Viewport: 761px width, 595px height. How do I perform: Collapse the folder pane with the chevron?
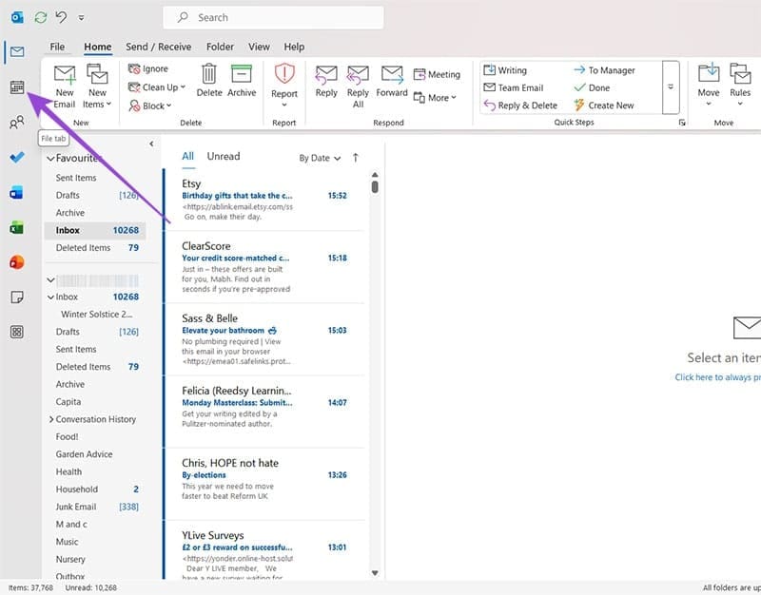151,144
